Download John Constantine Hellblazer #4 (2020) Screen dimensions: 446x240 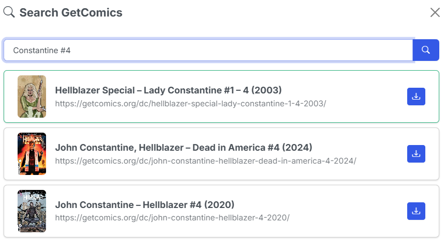pos(416,211)
